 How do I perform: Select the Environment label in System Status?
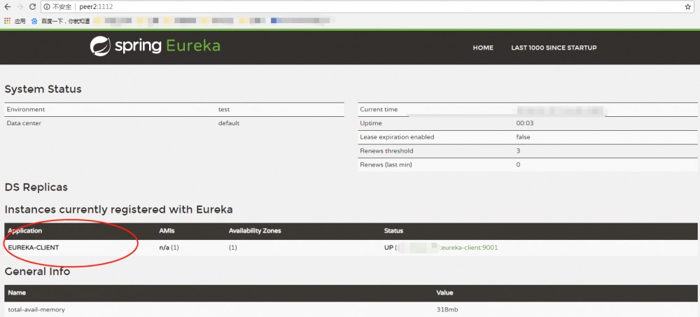click(26, 109)
